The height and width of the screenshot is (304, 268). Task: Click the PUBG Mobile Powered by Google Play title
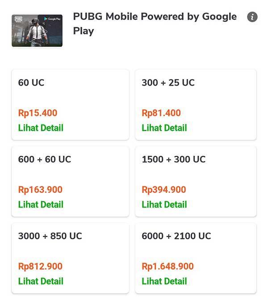(155, 24)
